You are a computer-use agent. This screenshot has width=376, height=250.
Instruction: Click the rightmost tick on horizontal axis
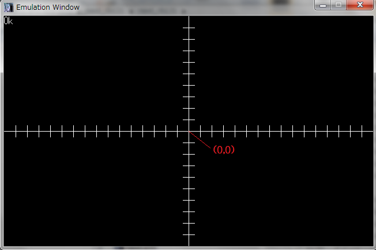pyautogui.click(x=362, y=132)
